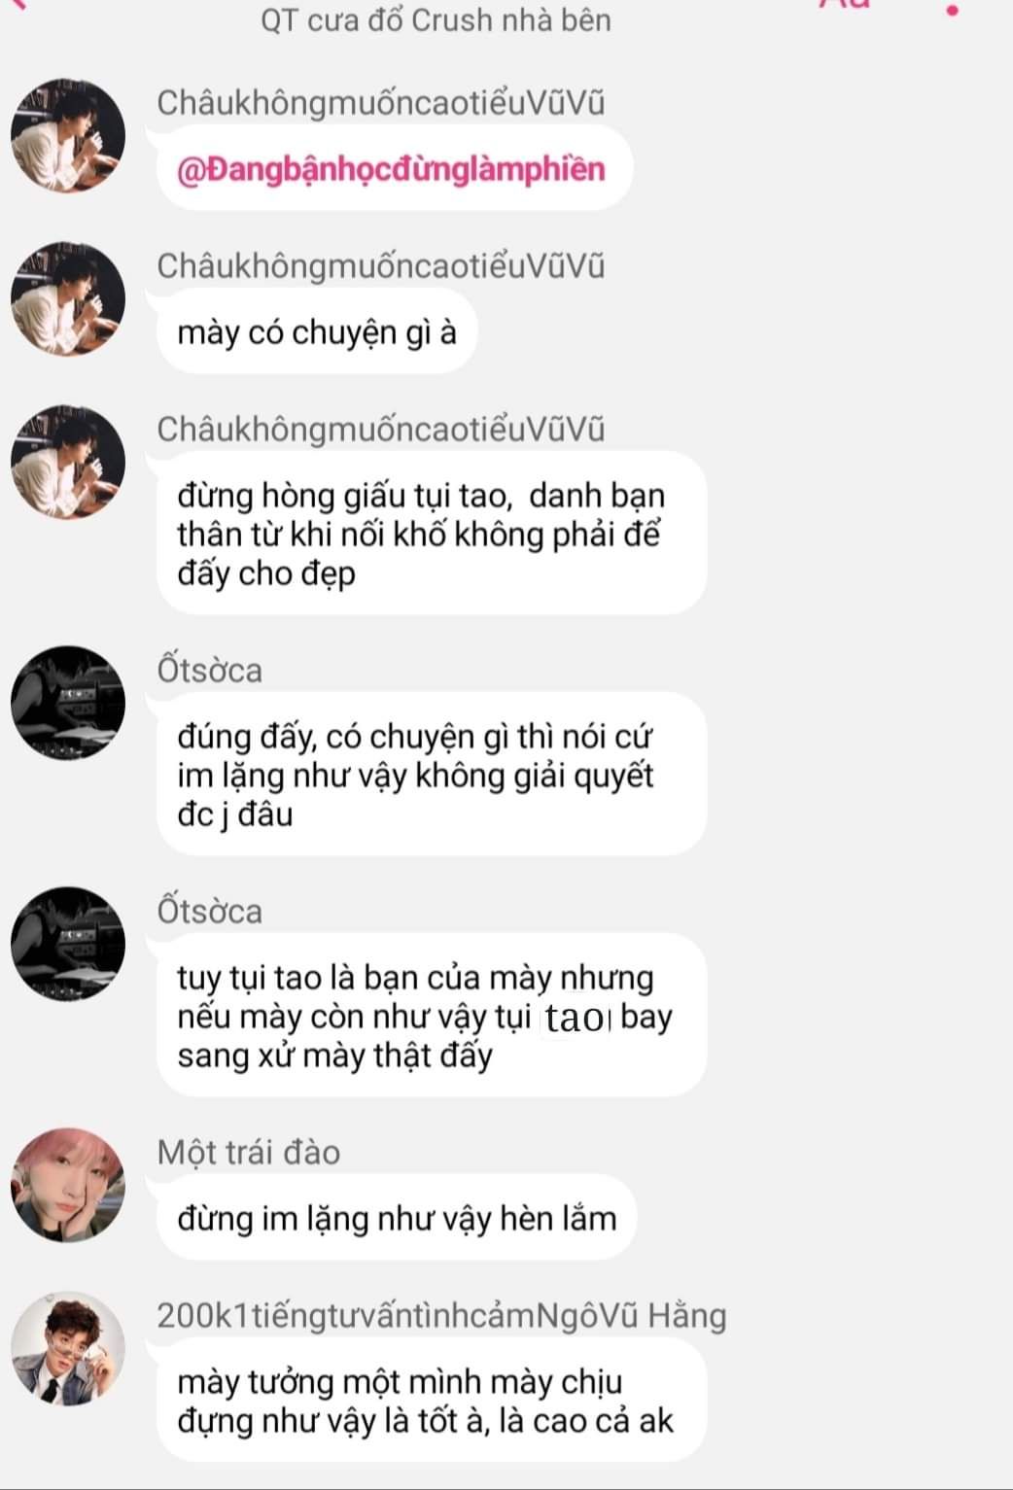This screenshot has width=1013, height=1490.
Task: Tap Ốtsờca name above "tuy tụi tao" message
Action: [x=210, y=911]
